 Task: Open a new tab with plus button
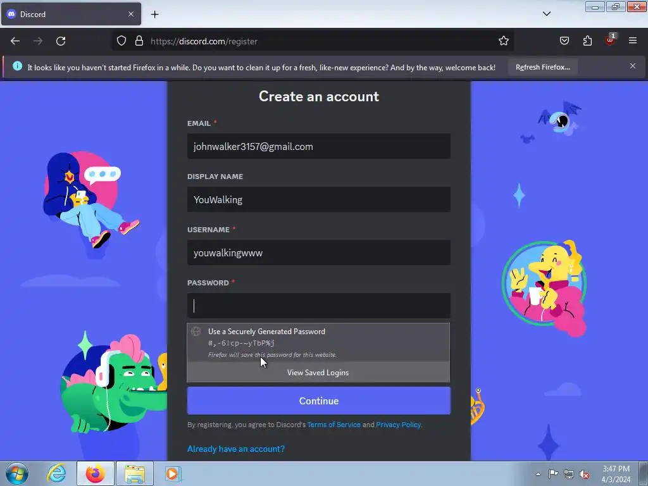154,15
